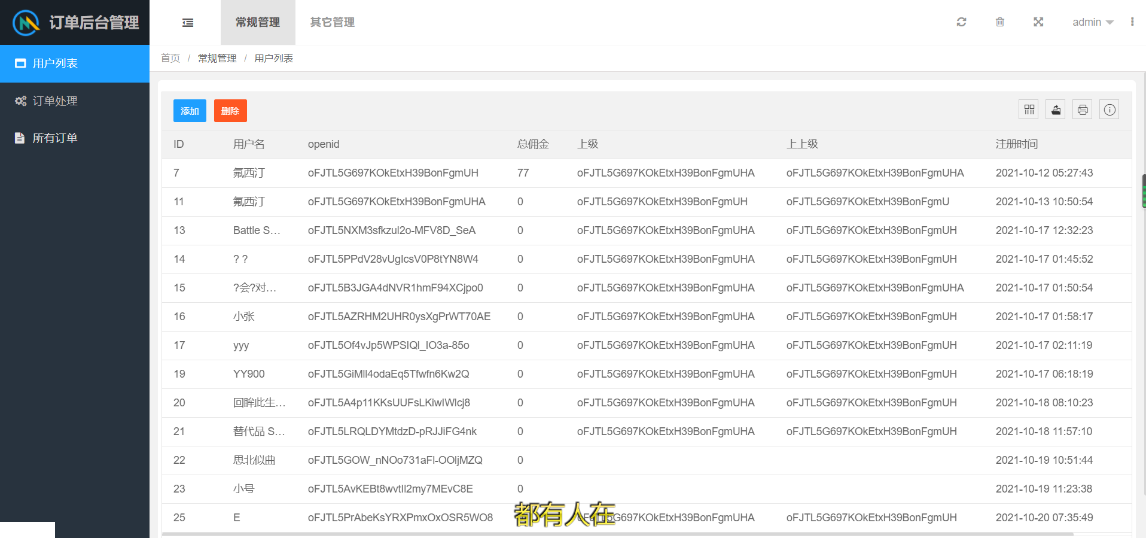Select the row with ID 25

pyautogui.click(x=647, y=518)
